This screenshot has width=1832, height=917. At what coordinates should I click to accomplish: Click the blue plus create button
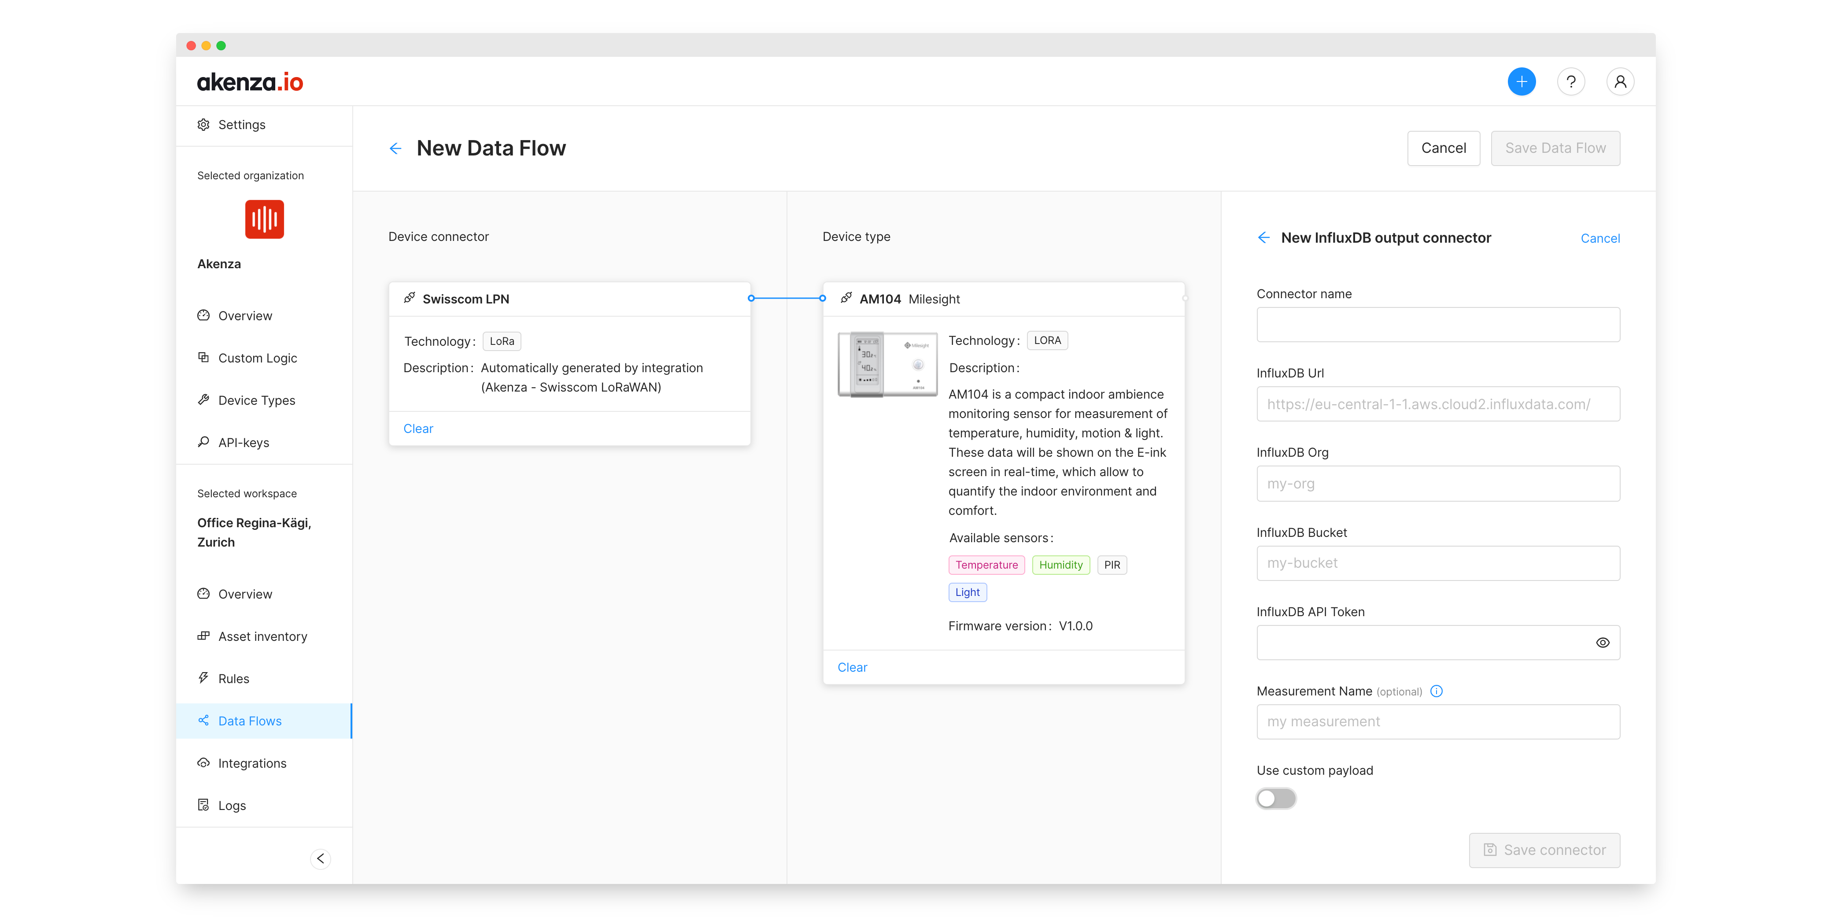(1521, 82)
